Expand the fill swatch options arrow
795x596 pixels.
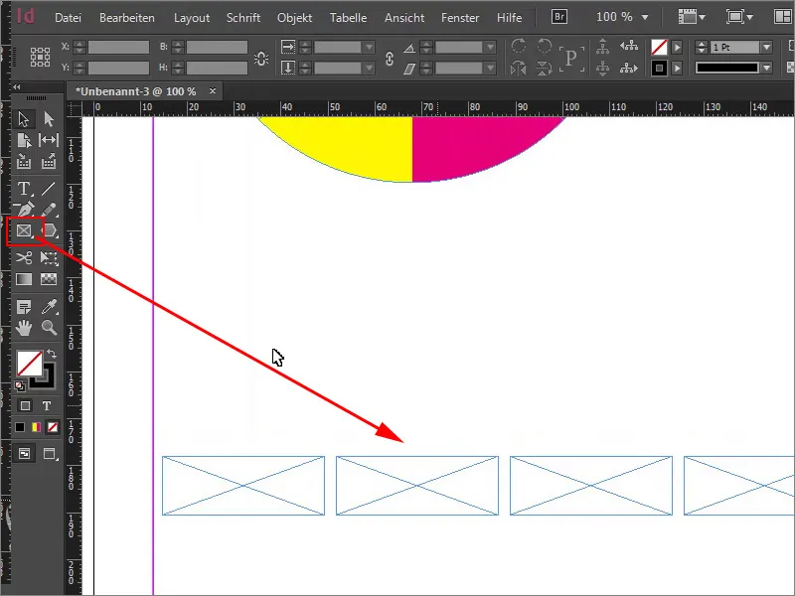pyautogui.click(x=677, y=47)
